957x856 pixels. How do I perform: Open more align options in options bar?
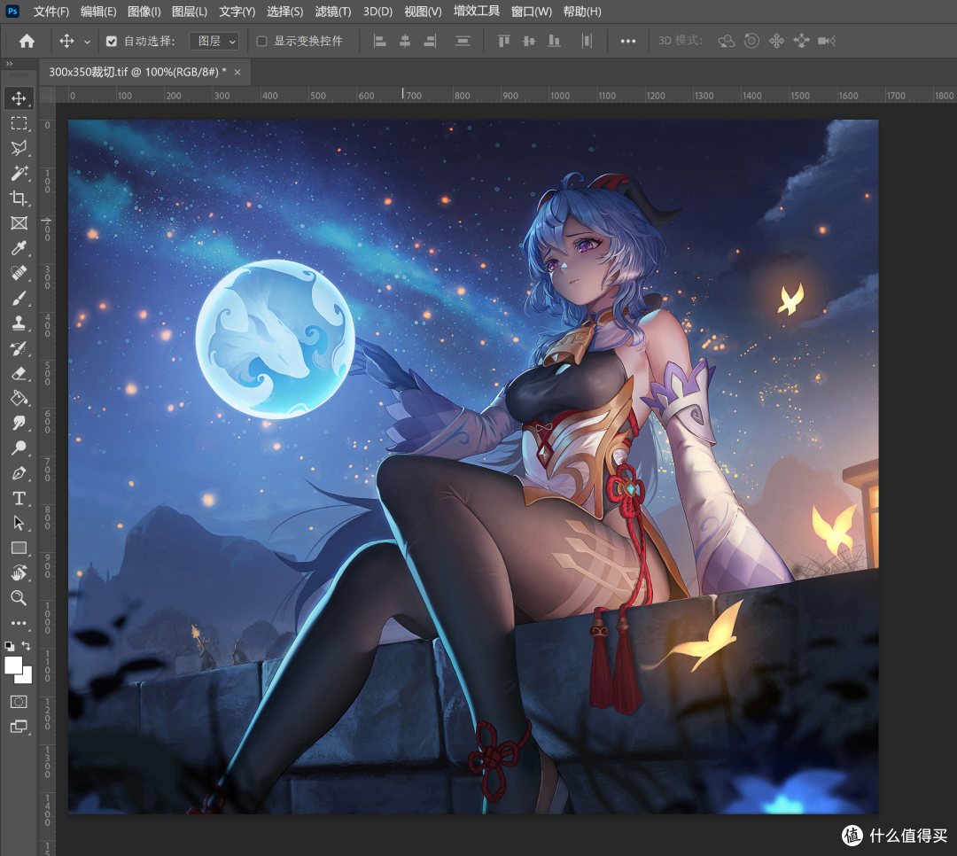click(x=628, y=41)
